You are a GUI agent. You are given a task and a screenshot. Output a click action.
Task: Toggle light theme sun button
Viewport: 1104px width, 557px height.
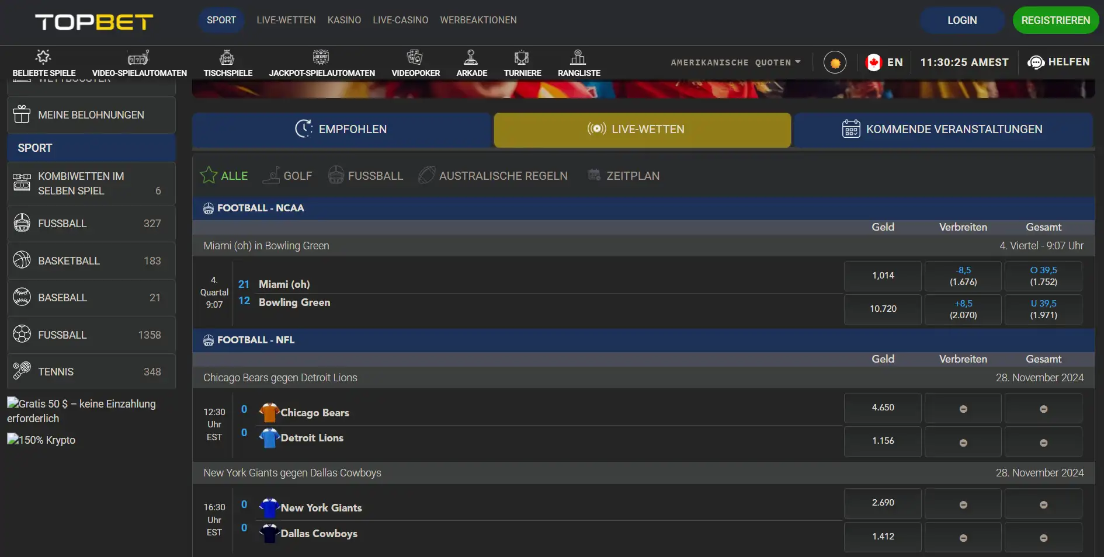click(835, 62)
